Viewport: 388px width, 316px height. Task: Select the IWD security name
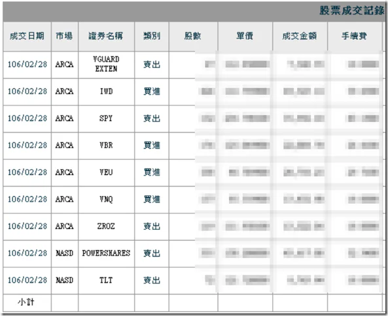tap(106, 91)
